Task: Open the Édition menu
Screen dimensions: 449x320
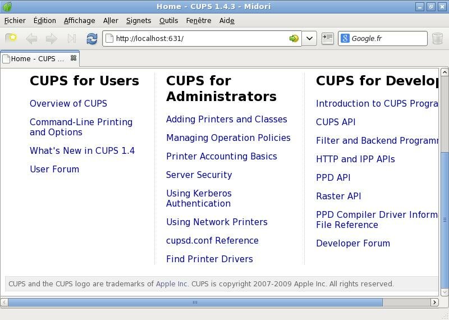Action: pos(45,21)
